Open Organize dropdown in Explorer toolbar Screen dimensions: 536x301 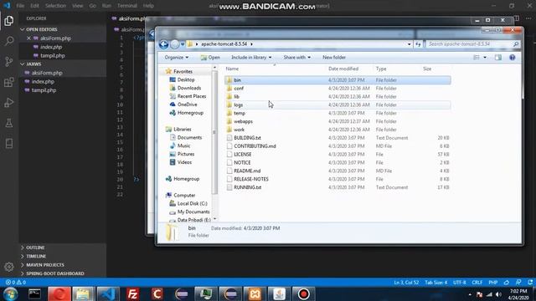177,58
